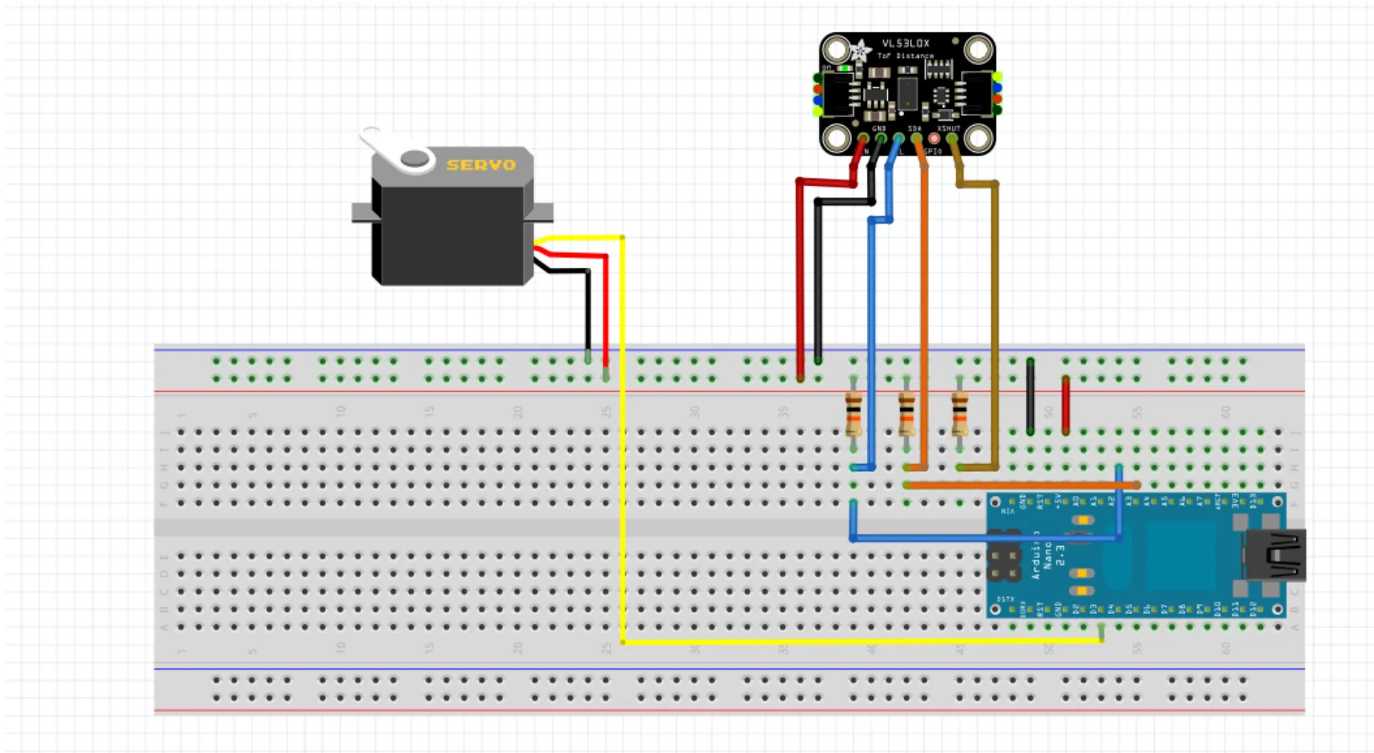Click the SERVO label text on motor
The image size is (1374, 753).
[481, 165]
